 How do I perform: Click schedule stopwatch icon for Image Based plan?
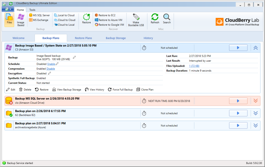(x=144, y=48)
